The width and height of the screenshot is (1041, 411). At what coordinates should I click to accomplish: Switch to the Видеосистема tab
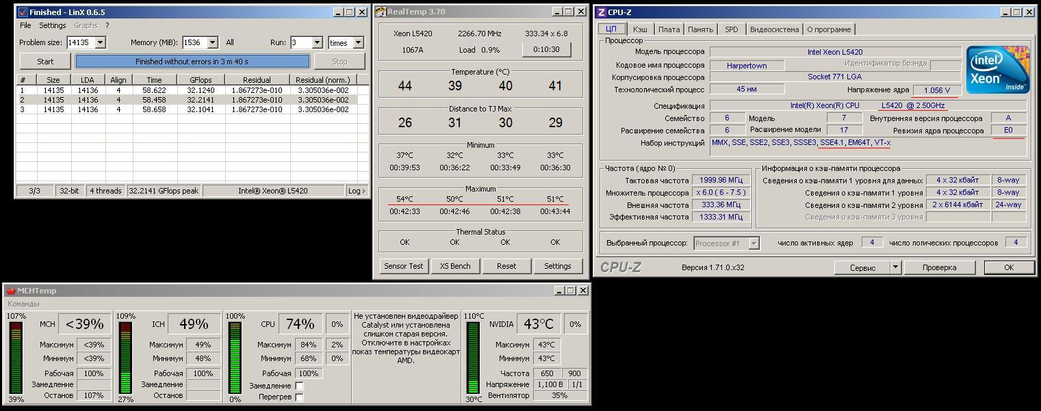tap(774, 29)
